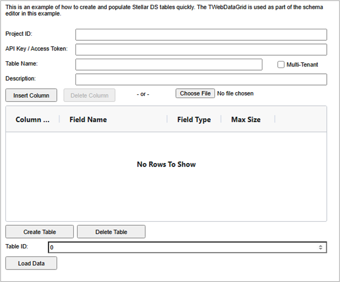The image size is (340, 282).
Task: Click the Field Type column header
Action: [x=194, y=119]
